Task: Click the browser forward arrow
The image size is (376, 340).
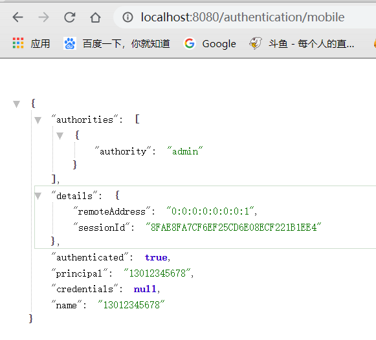Action: [x=43, y=17]
